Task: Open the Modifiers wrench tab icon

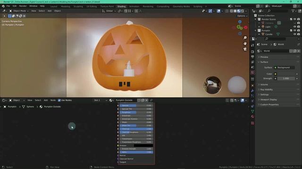Action: [252, 91]
